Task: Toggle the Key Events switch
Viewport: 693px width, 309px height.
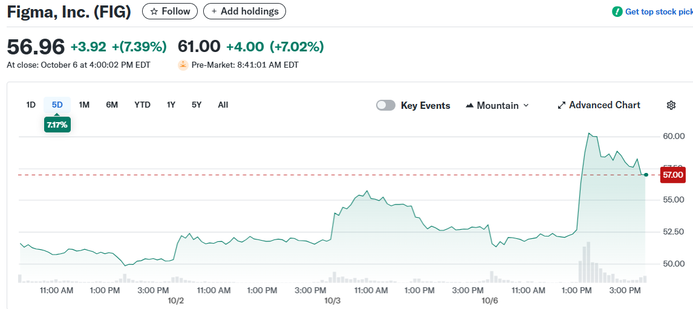Action: pyautogui.click(x=386, y=105)
